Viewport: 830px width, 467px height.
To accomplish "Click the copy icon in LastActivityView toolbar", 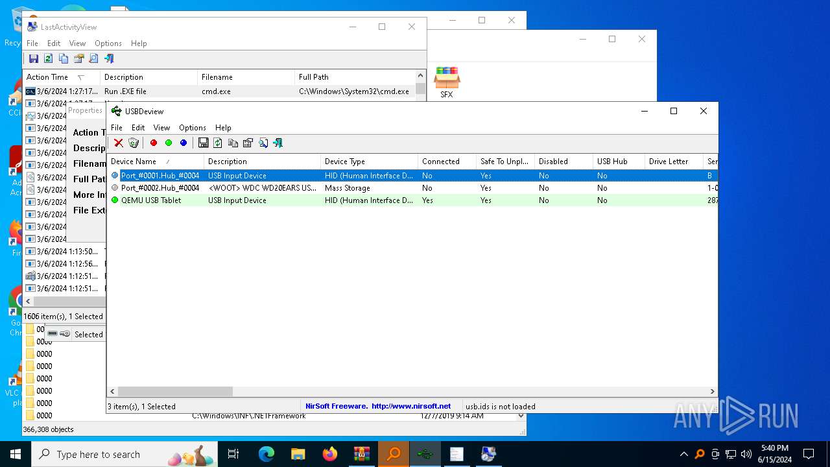I will [64, 58].
